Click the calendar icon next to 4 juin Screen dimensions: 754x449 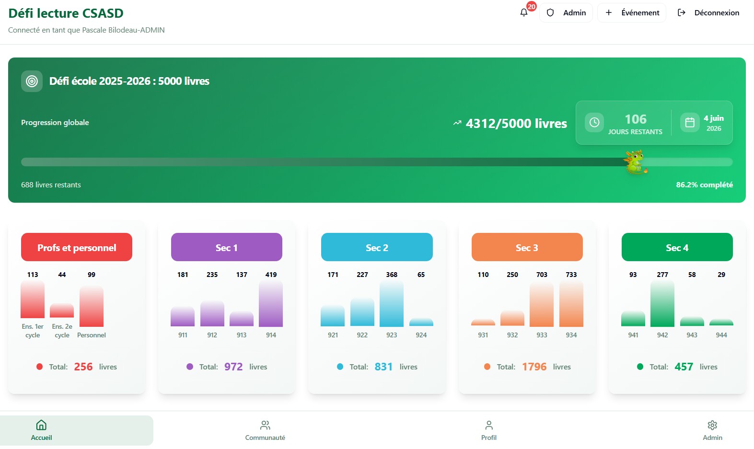pyautogui.click(x=689, y=123)
